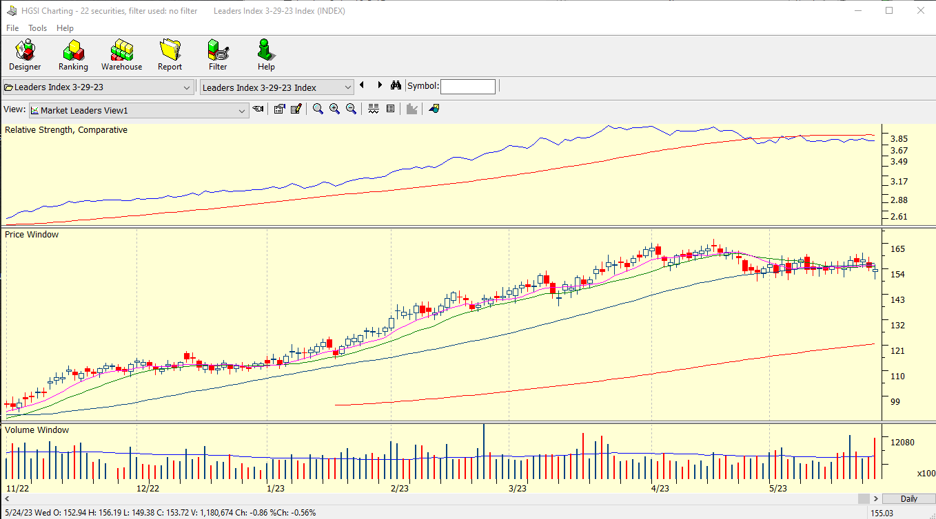Click the Daily period button
The width and height of the screenshot is (936, 519).
click(908, 499)
